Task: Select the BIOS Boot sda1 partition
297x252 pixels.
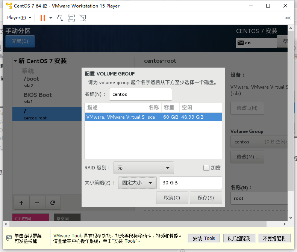Action: [x=47, y=98]
